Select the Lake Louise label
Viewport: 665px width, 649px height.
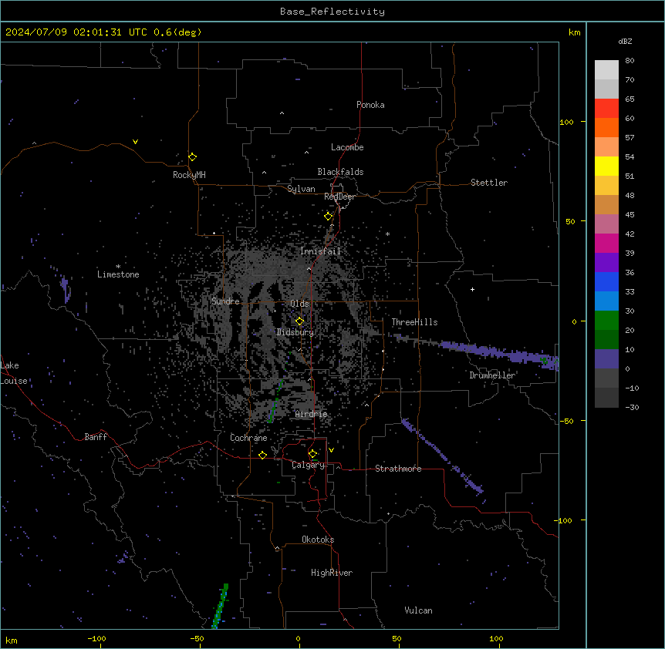(12, 373)
